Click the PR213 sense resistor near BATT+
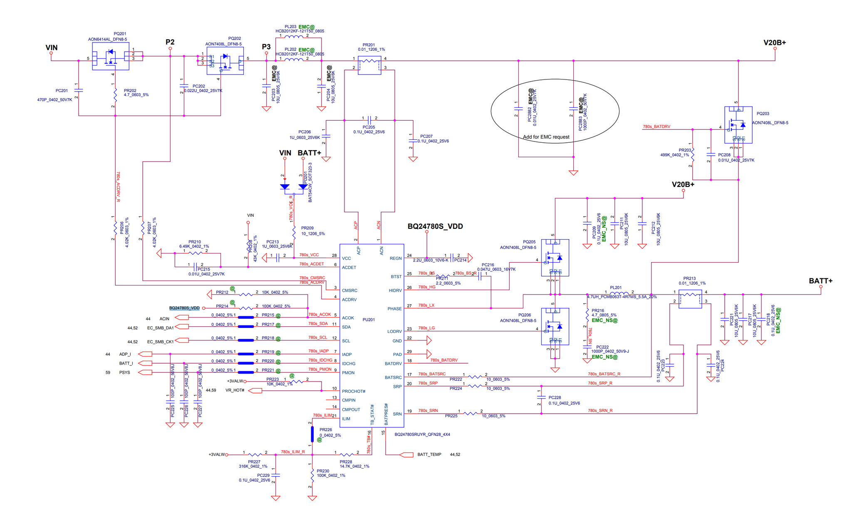This screenshot has height=506, width=852. 690,298
